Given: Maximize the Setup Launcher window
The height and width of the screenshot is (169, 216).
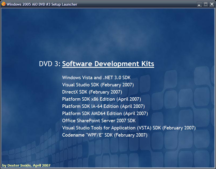Looking at the screenshot, I should pyautogui.click(x=206, y=4).
